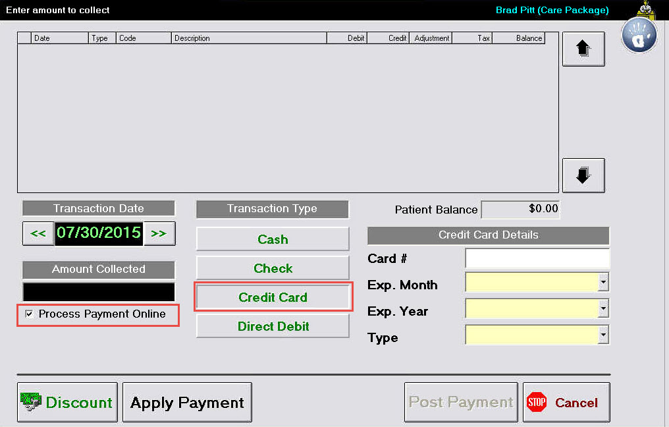Click the up arrow to scroll transactions
Image resolution: width=669 pixels, height=427 pixels.
click(x=583, y=48)
